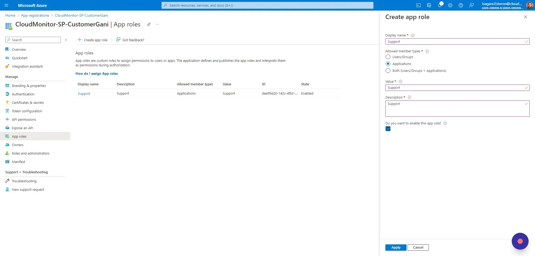535x256 pixels.
Task: Open Cloud Shell from the top bar
Action: [x=418, y=5]
